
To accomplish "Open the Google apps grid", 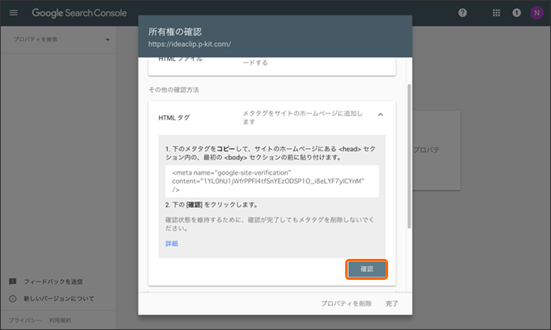I will click(496, 13).
